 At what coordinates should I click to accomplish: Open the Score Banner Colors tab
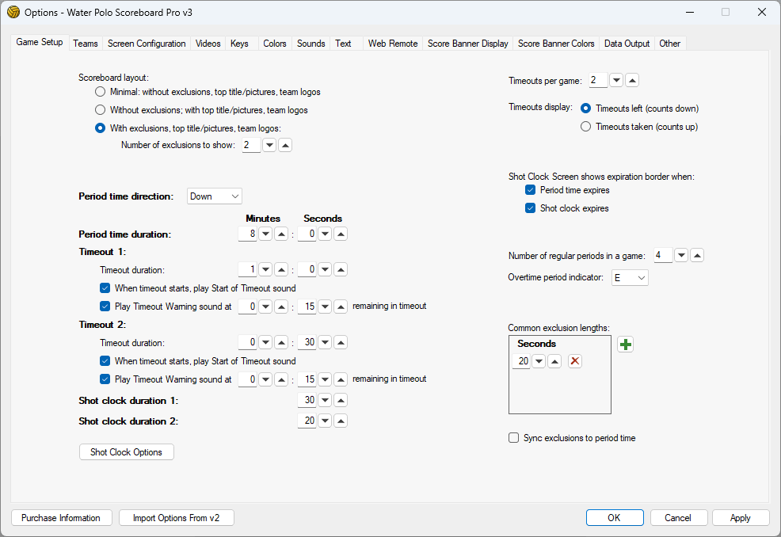pyautogui.click(x=556, y=44)
